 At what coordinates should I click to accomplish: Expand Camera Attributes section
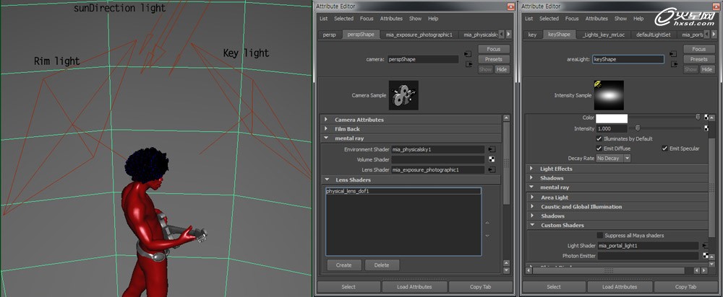tap(411, 120)
